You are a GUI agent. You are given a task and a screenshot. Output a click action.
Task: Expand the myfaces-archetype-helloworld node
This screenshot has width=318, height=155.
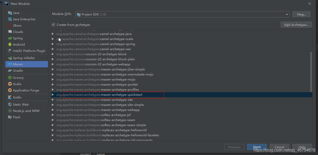[x=53, y=130]
